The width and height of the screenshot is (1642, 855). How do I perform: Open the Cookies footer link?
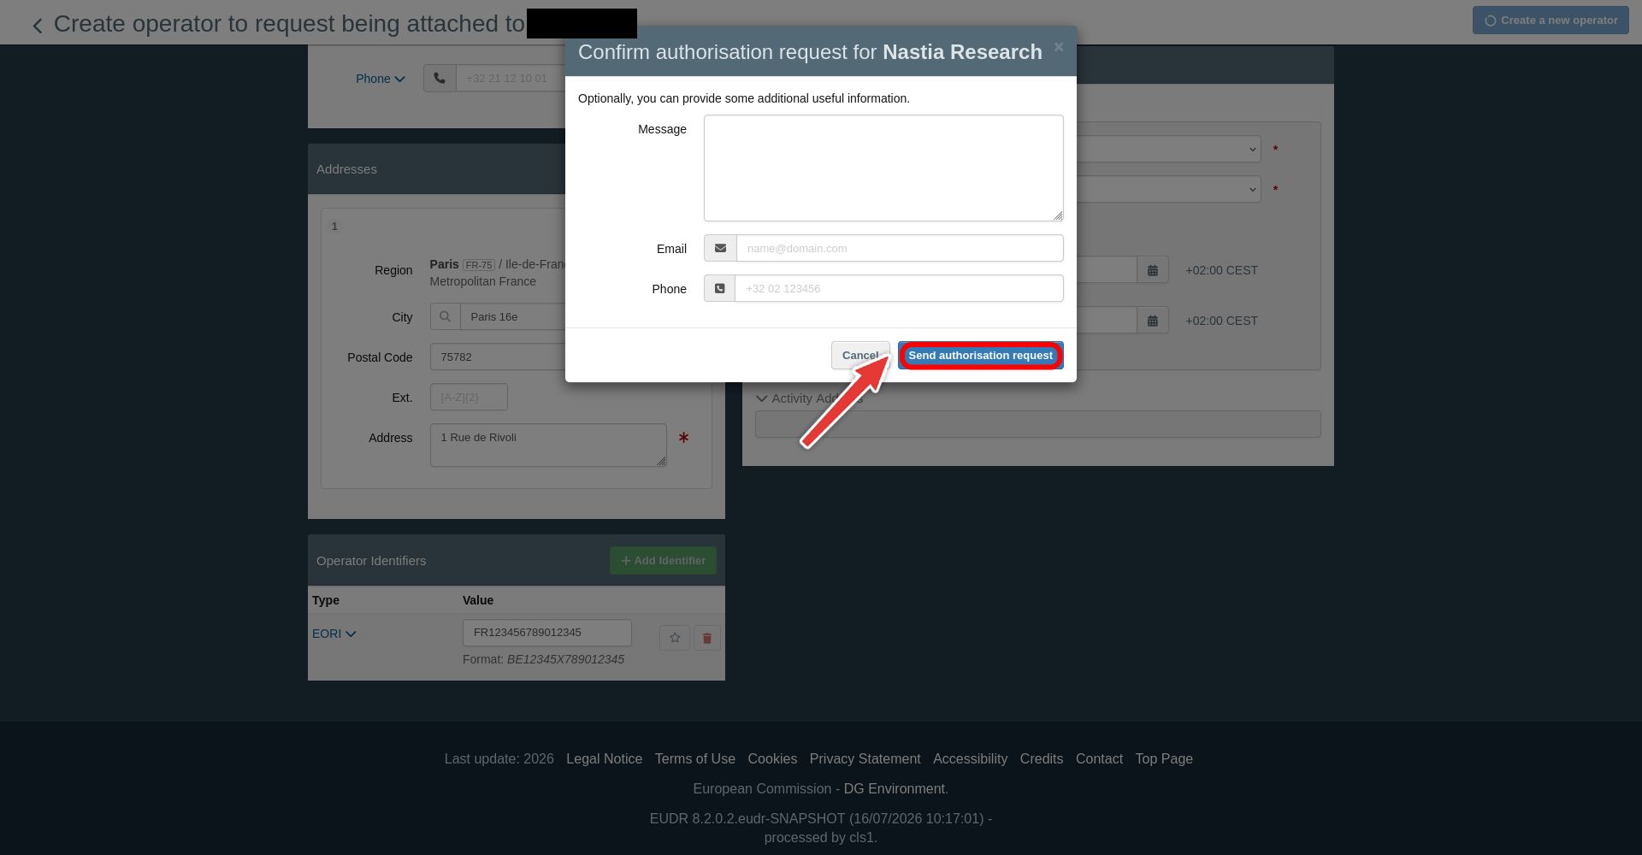pyautogui.click(x=772, y=758)
